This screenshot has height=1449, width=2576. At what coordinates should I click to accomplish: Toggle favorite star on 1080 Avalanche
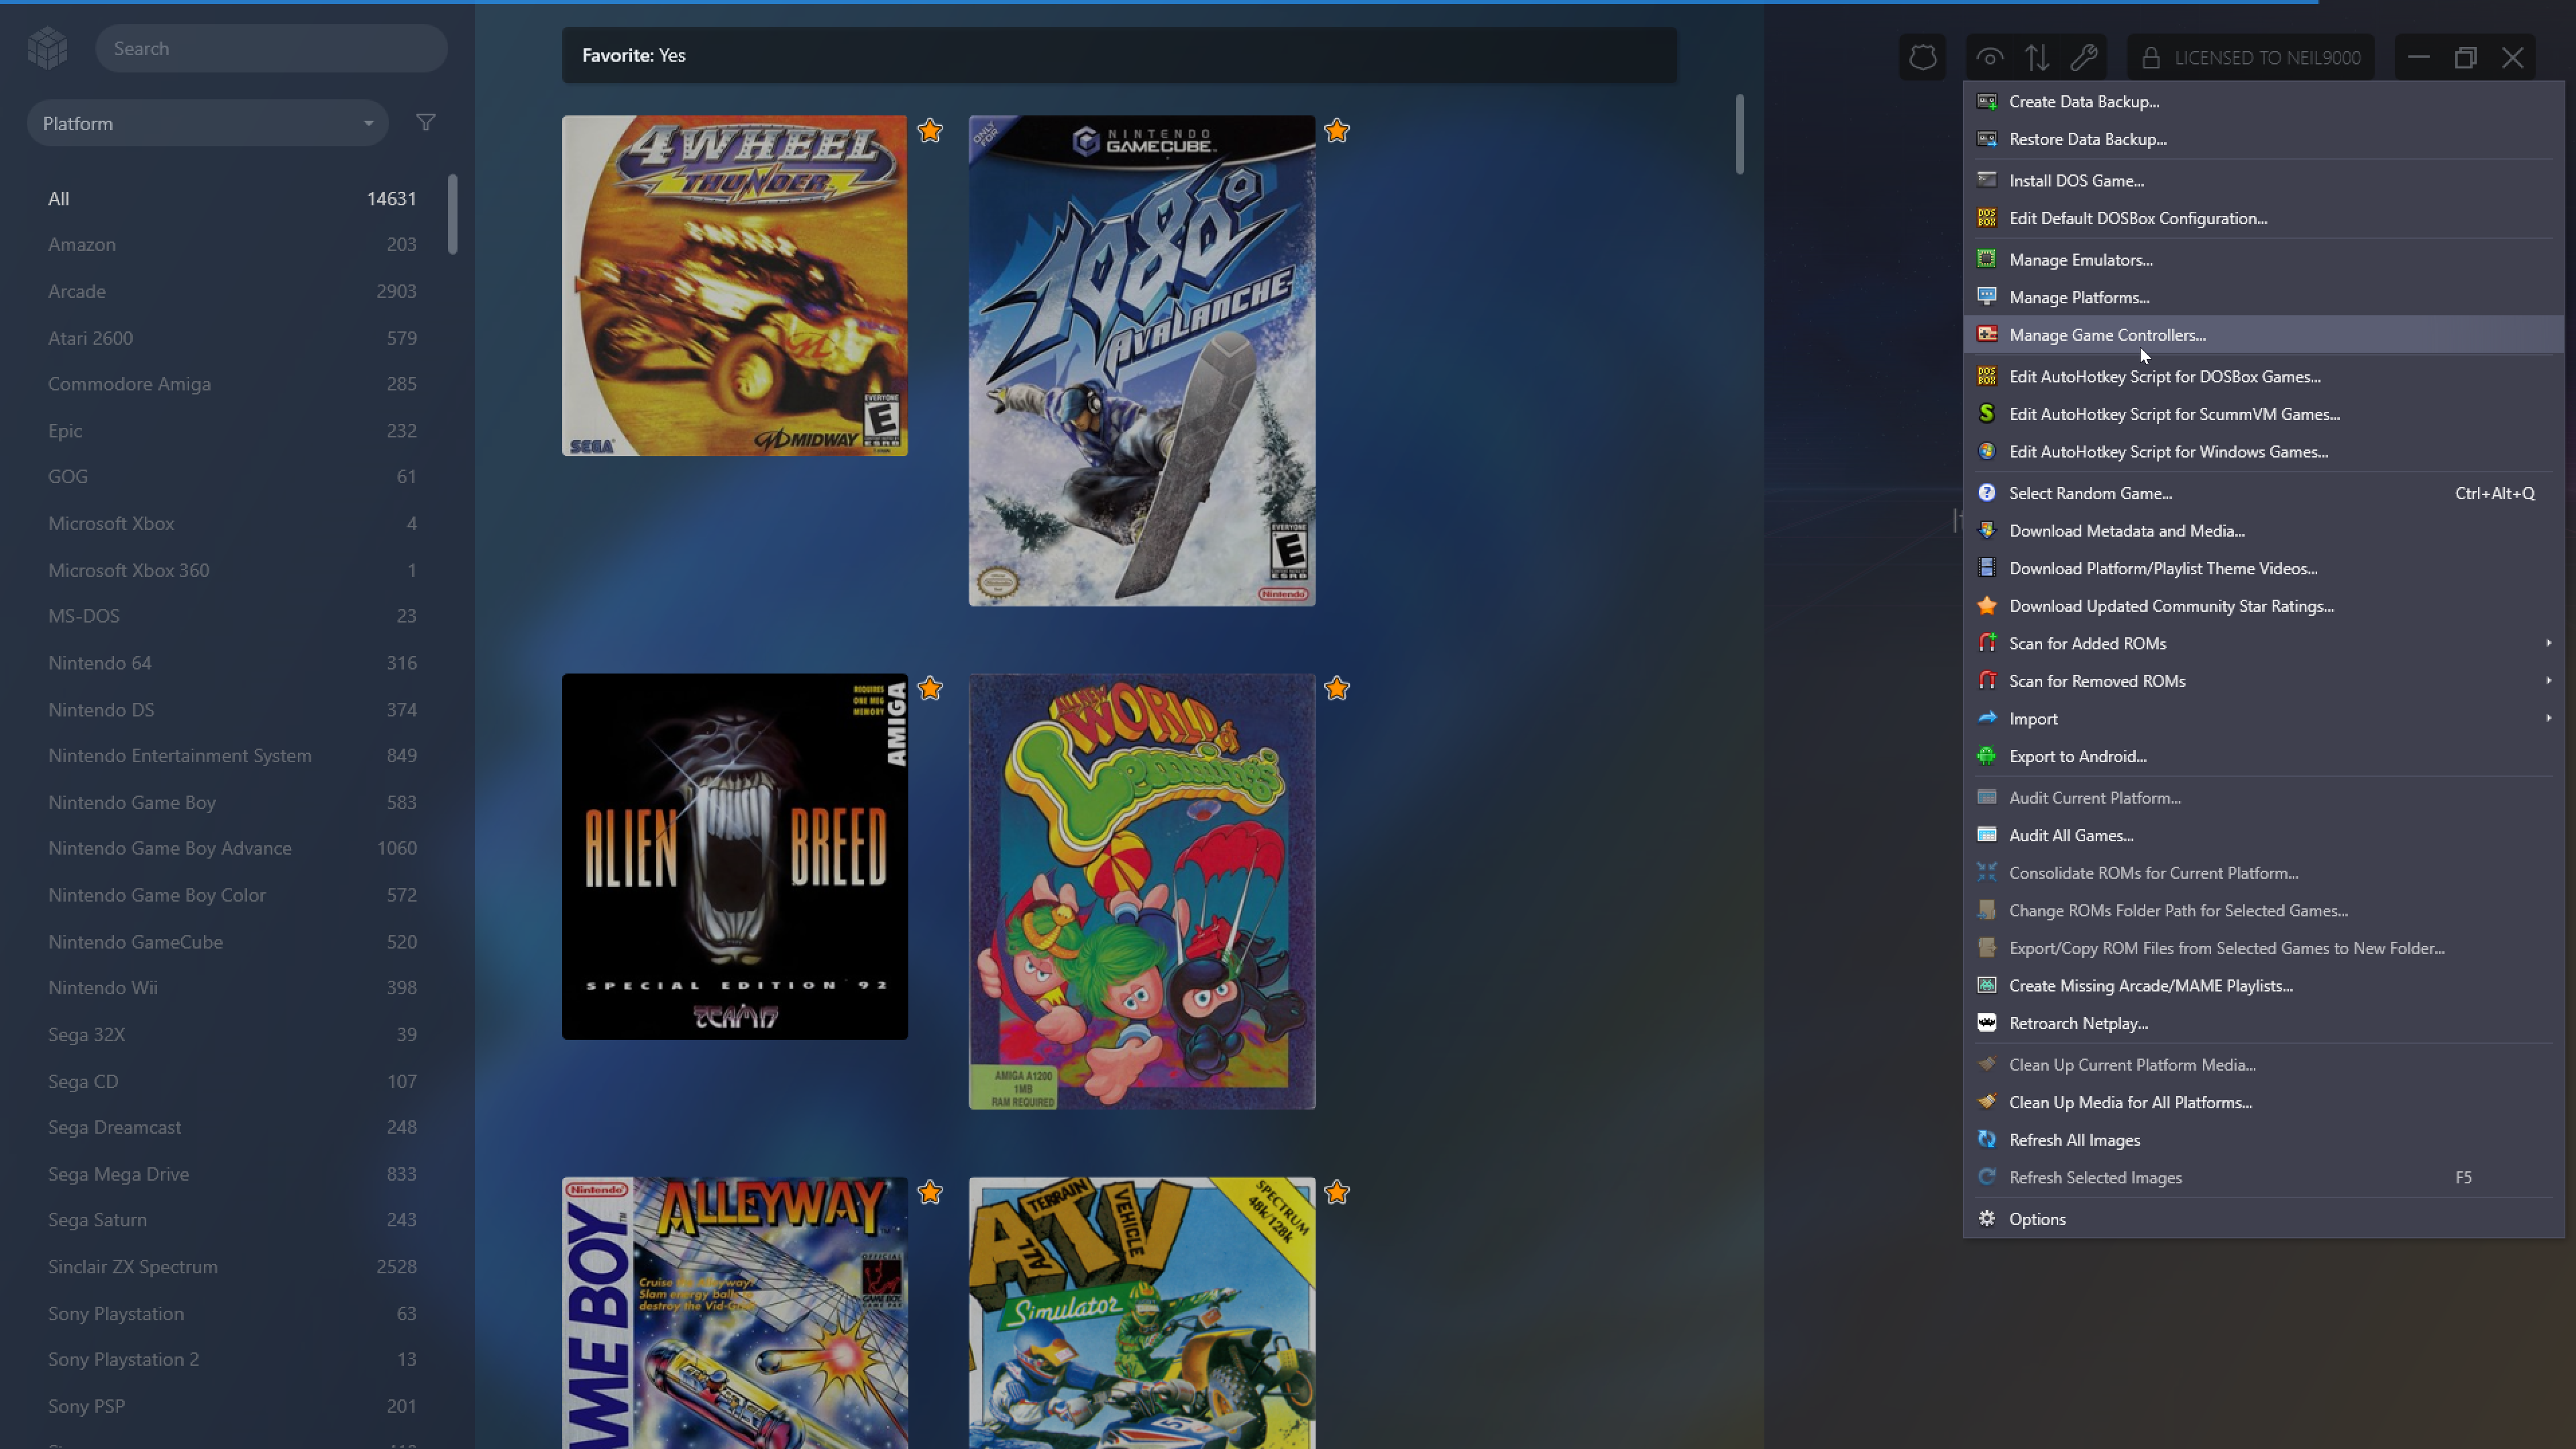1337,131
